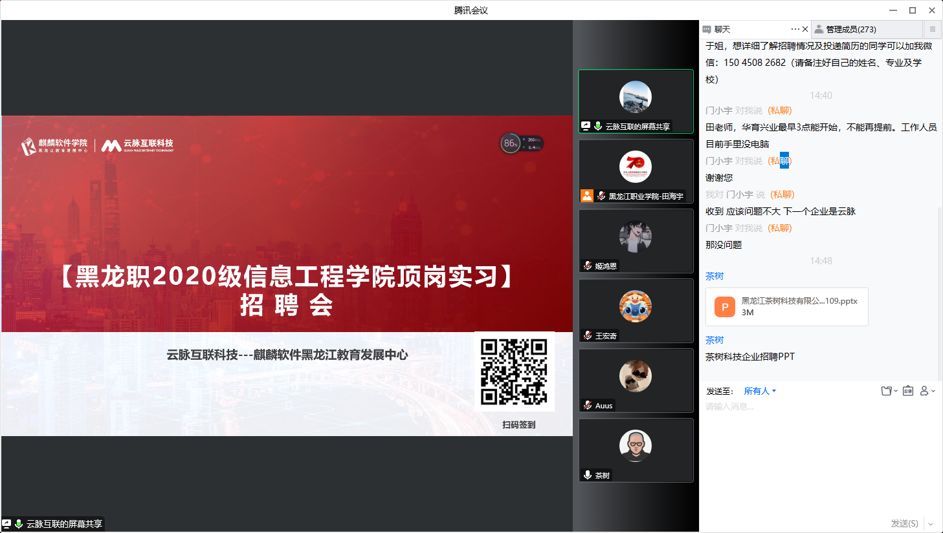943x533 pixels.
Task: Open the side panel hamburger menu
Action: [x=933, y=29]
